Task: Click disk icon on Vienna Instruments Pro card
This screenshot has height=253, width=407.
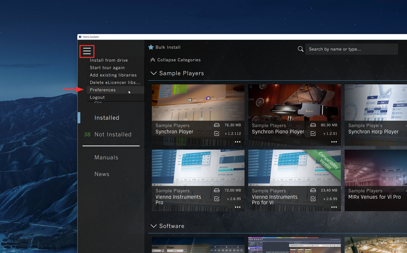Action: 217,190
